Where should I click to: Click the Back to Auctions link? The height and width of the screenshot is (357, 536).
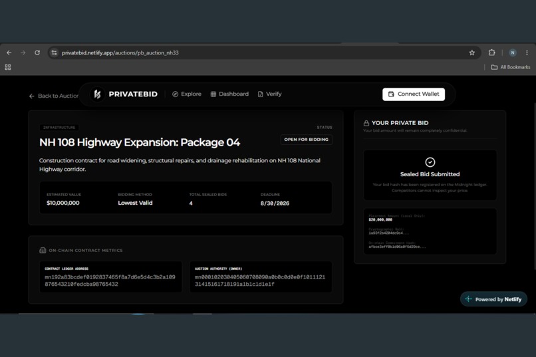(x=54, y=96)
